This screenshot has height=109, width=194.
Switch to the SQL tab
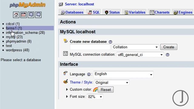(x=94, y=12)
